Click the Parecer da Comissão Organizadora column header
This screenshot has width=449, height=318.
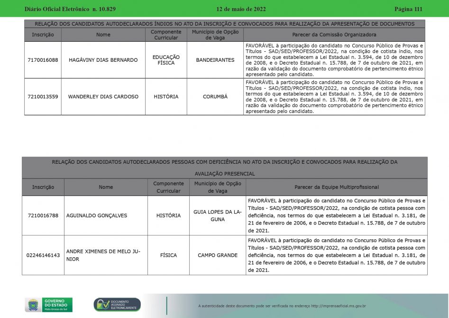334,35
